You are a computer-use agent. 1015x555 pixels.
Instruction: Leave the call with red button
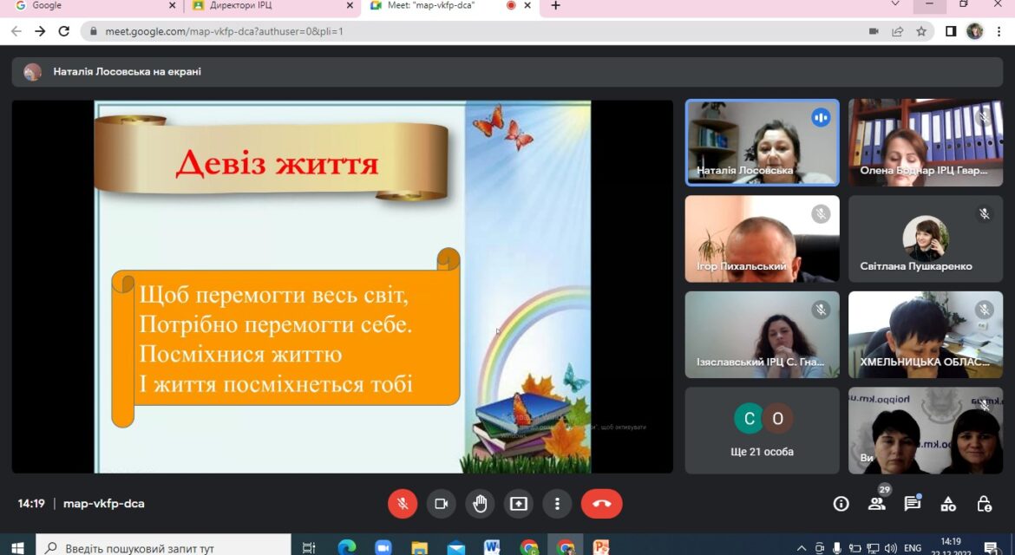602,504
